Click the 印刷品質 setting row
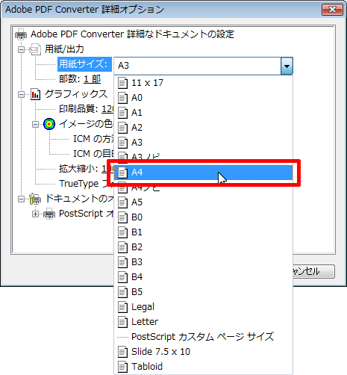This screenshot has height=375, width=347. coord(86,109)
